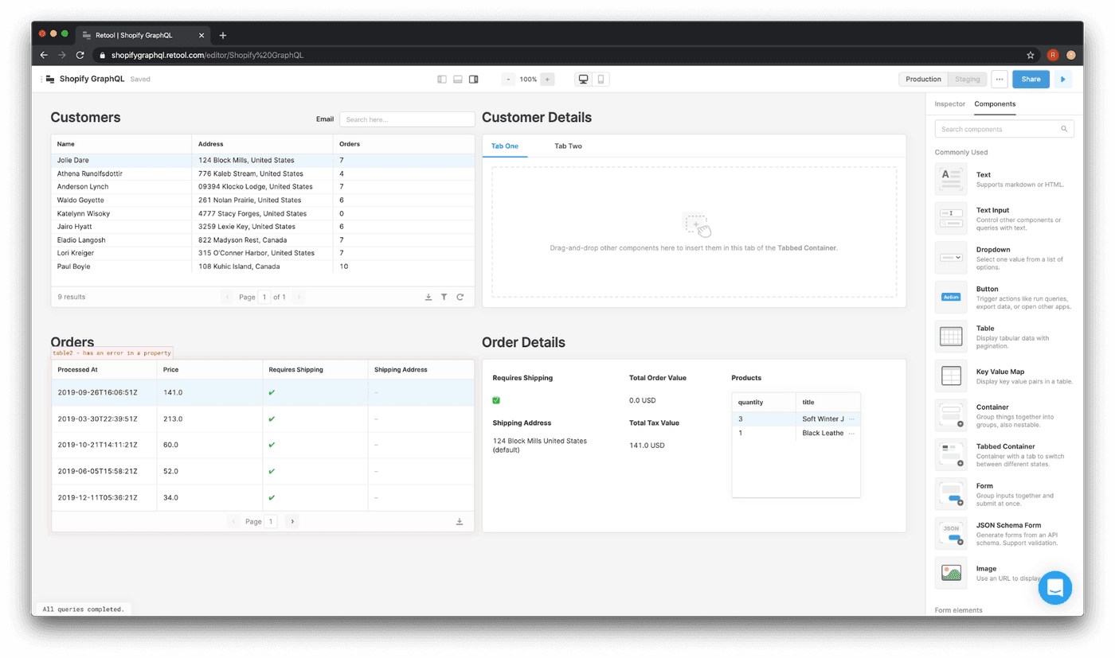Download the Orders table data
This screenshot has width=1115, height=658.
pos(460,522)
